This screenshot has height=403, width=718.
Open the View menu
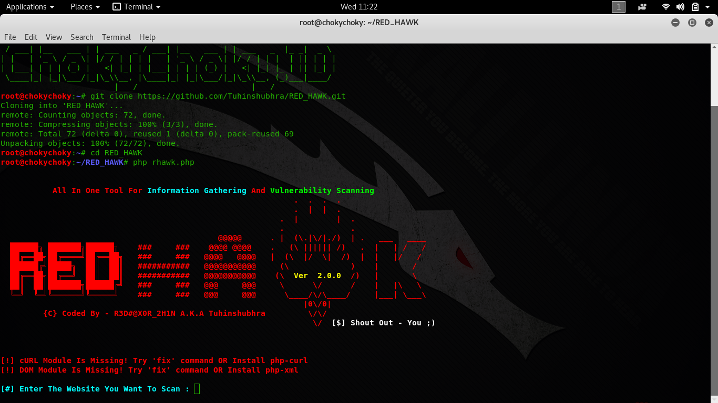(54, 37)
